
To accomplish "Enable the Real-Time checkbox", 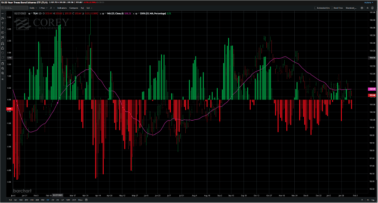I will coord(332,8).
